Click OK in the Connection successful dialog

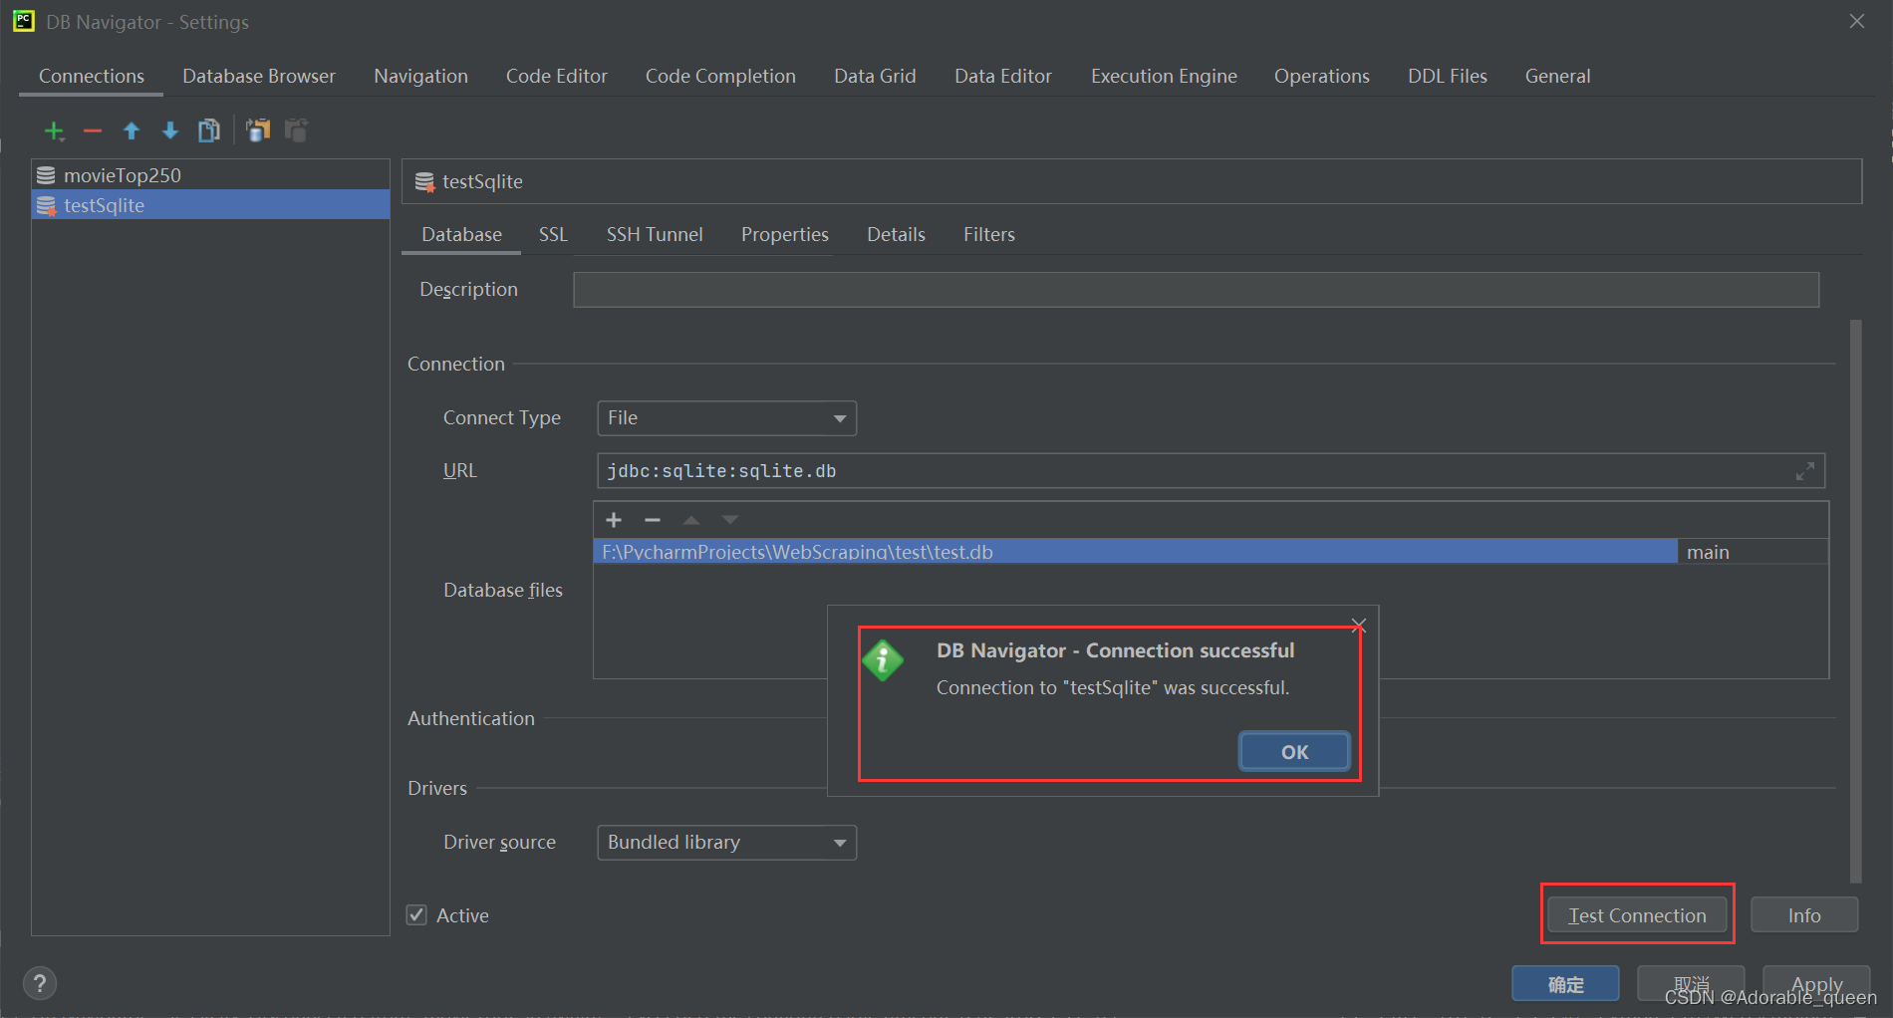pos(1294,752)
